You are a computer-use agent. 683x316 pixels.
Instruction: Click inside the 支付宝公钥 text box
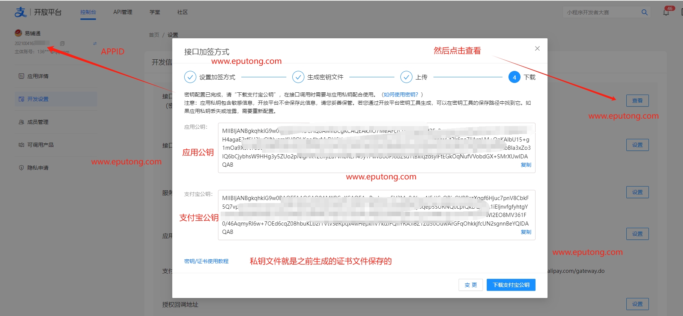point(376,215)
